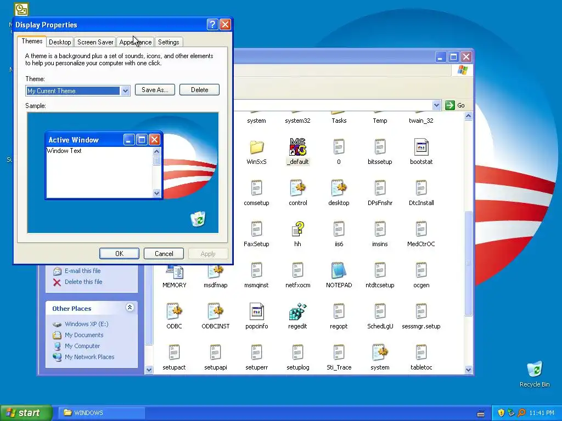Select the bootstat file icon

pos(421,147)
